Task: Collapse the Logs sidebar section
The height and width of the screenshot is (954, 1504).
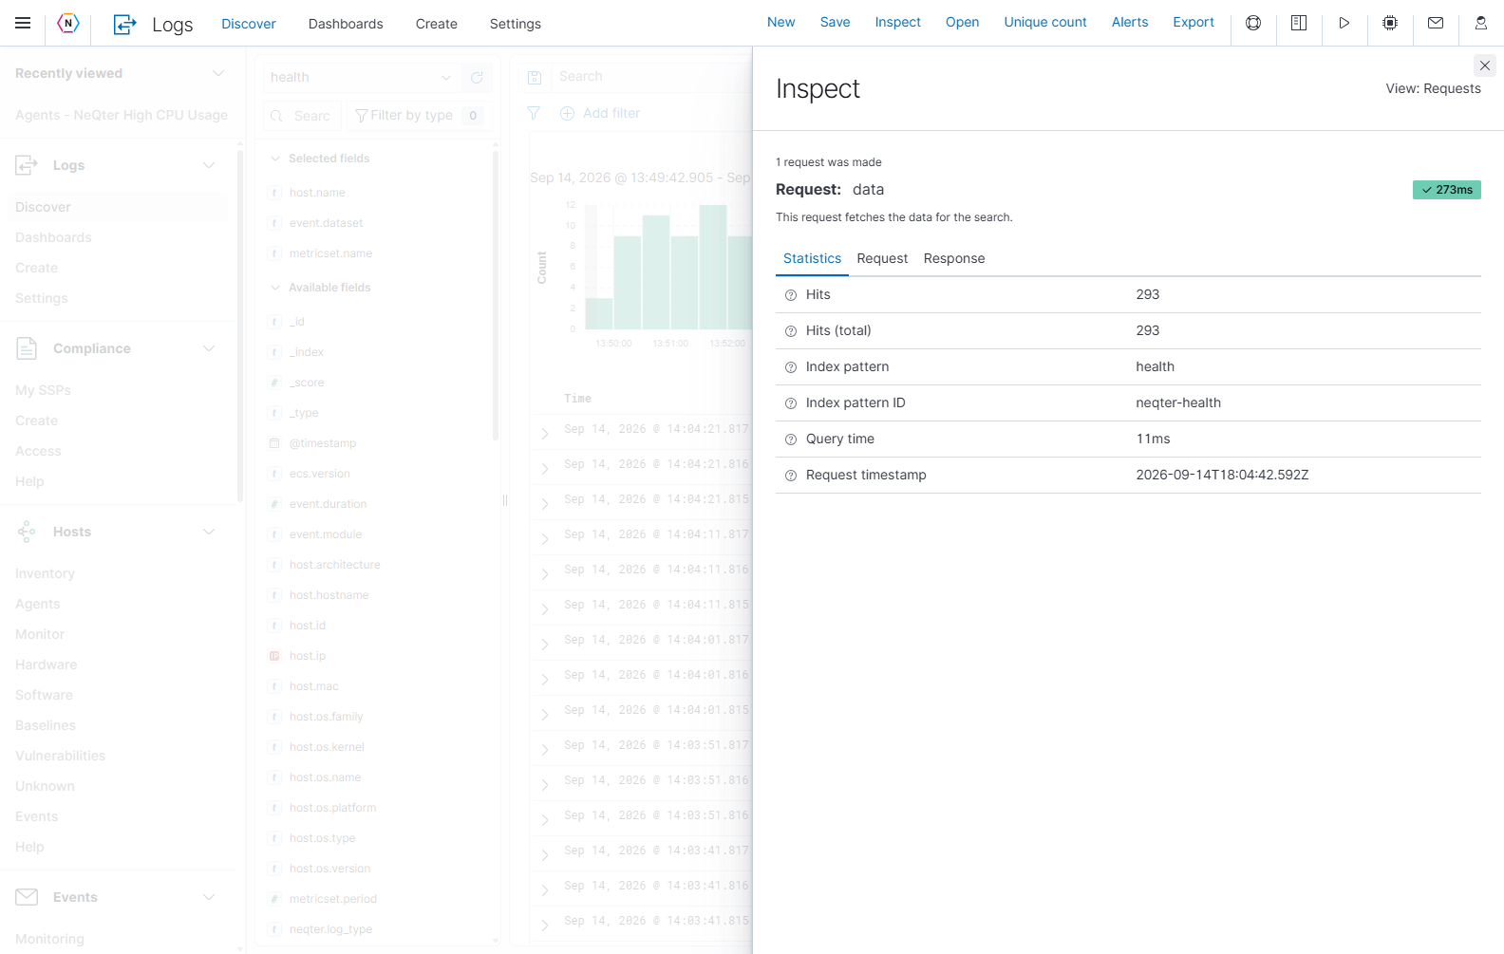Action: 209,165
